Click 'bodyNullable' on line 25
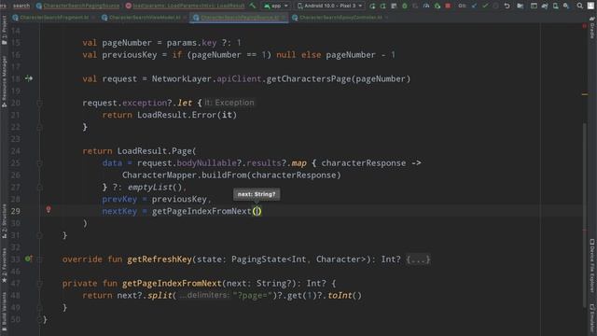The image size is (597, 336). (x=206, y=163)
